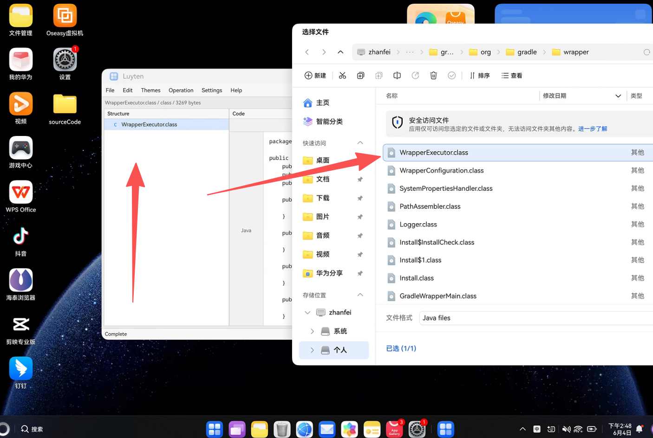This screenshot has height=438, width=653.
Task: Open the Edit menu in Luyten
Action: click(x=128, y=90)
